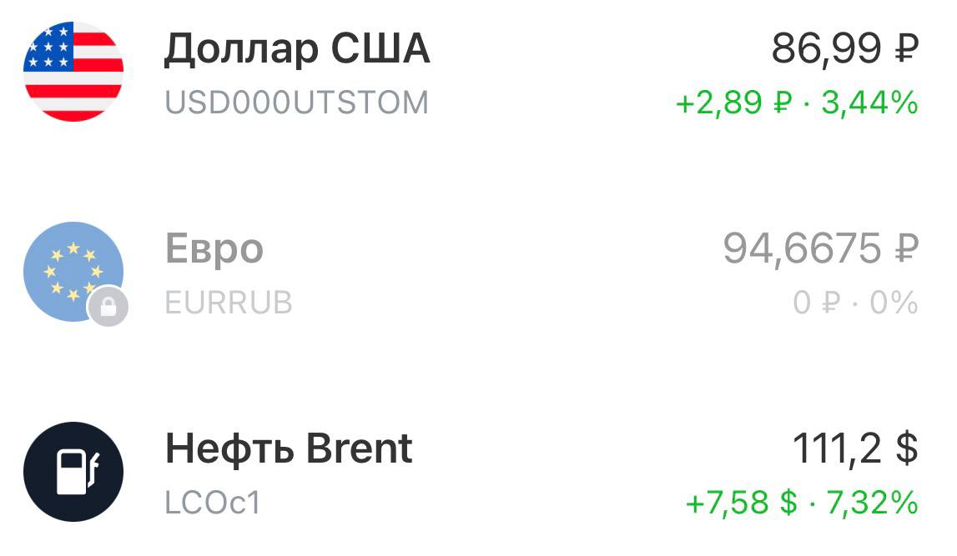Tap the +2,89 ₽ dollar change amount

[x=733, y=103]
